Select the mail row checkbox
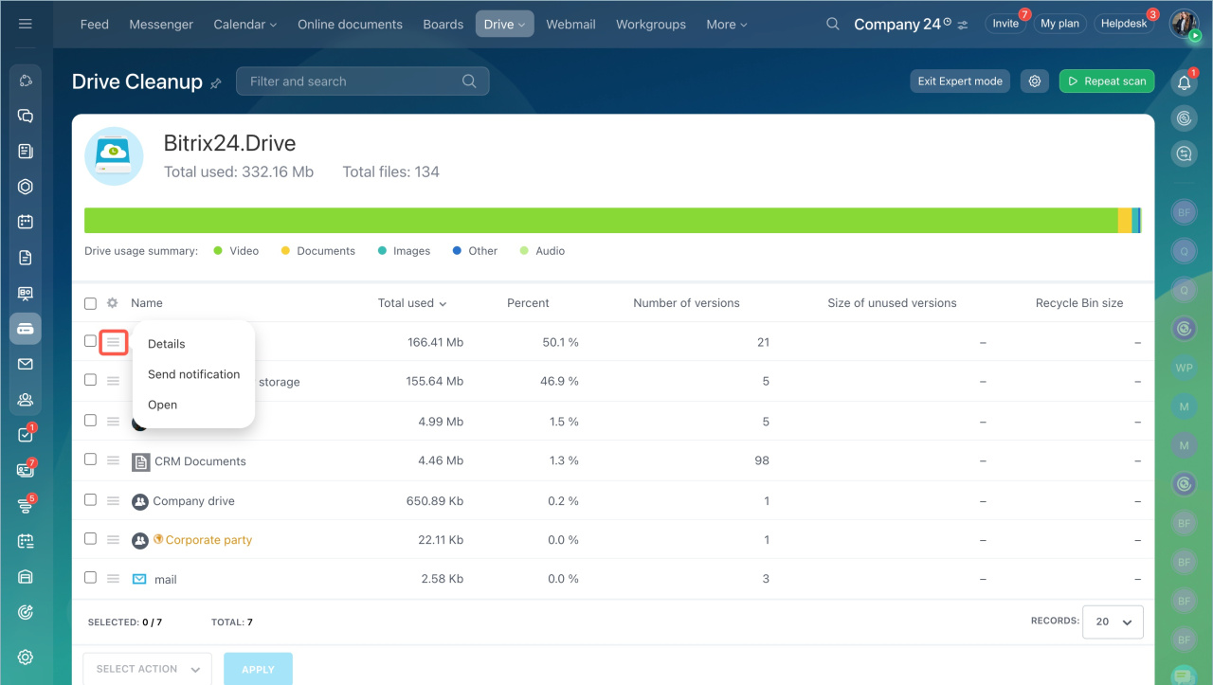The image size is (1213, 685). (x=90, y=577)
